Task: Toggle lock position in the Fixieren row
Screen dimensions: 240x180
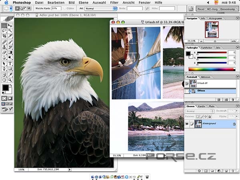Action: [x=206, y=117]
